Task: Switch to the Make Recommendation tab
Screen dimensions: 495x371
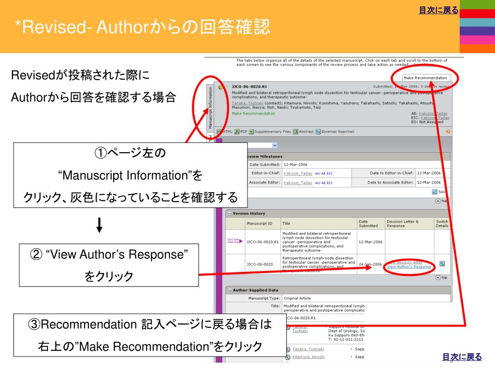Action: (x=425, y=78)
